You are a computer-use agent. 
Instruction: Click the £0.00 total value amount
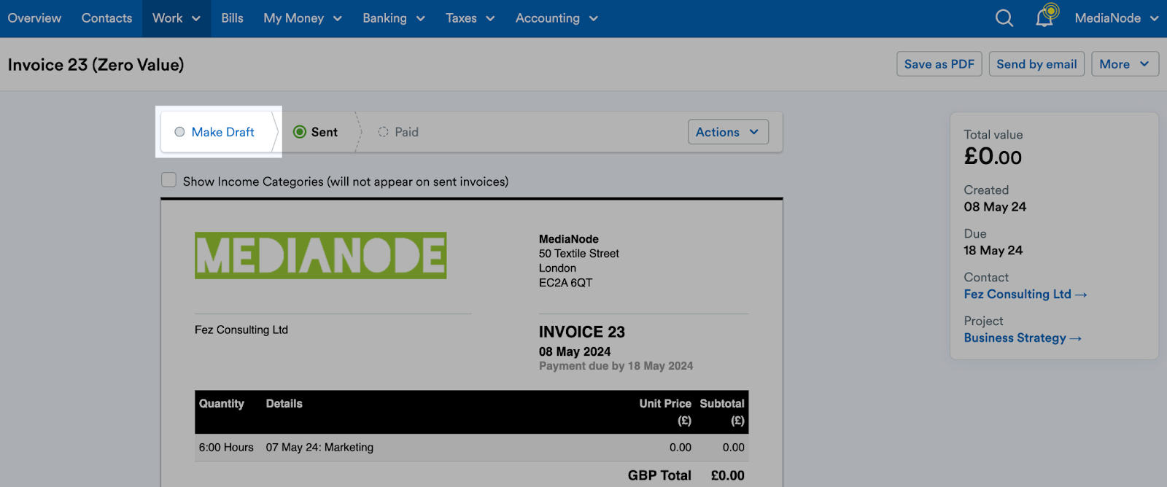pos(993,156)
